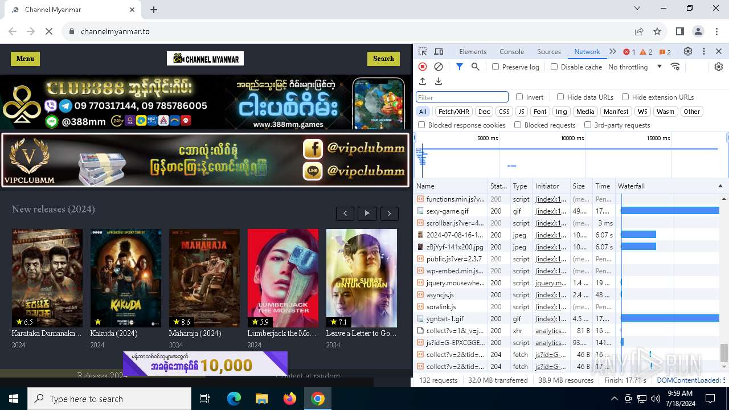Viewport: 729px width, 410px height.
Task: Filter requests by Img type
Action: click(x=561, y=112)
